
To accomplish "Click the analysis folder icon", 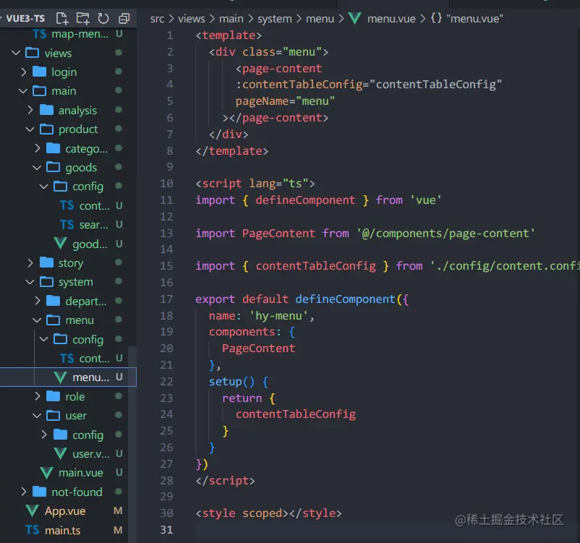I will coord(46,110).
